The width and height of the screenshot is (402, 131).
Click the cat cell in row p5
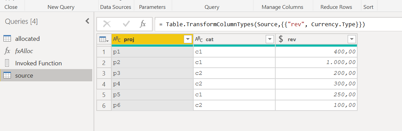point(234,95)
